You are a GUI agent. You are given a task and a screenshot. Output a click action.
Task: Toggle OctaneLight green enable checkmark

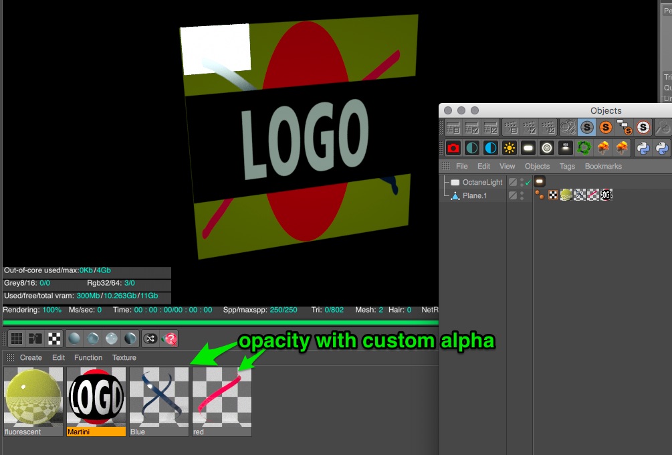528,183
